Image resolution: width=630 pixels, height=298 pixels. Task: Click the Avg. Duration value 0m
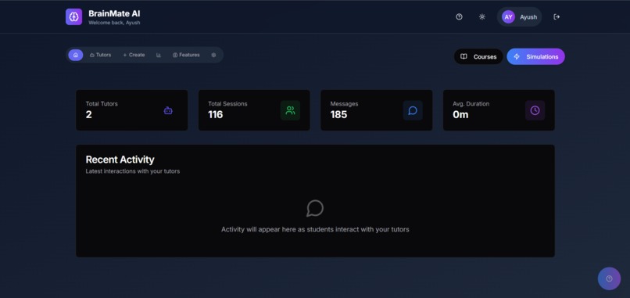[460, 115]
